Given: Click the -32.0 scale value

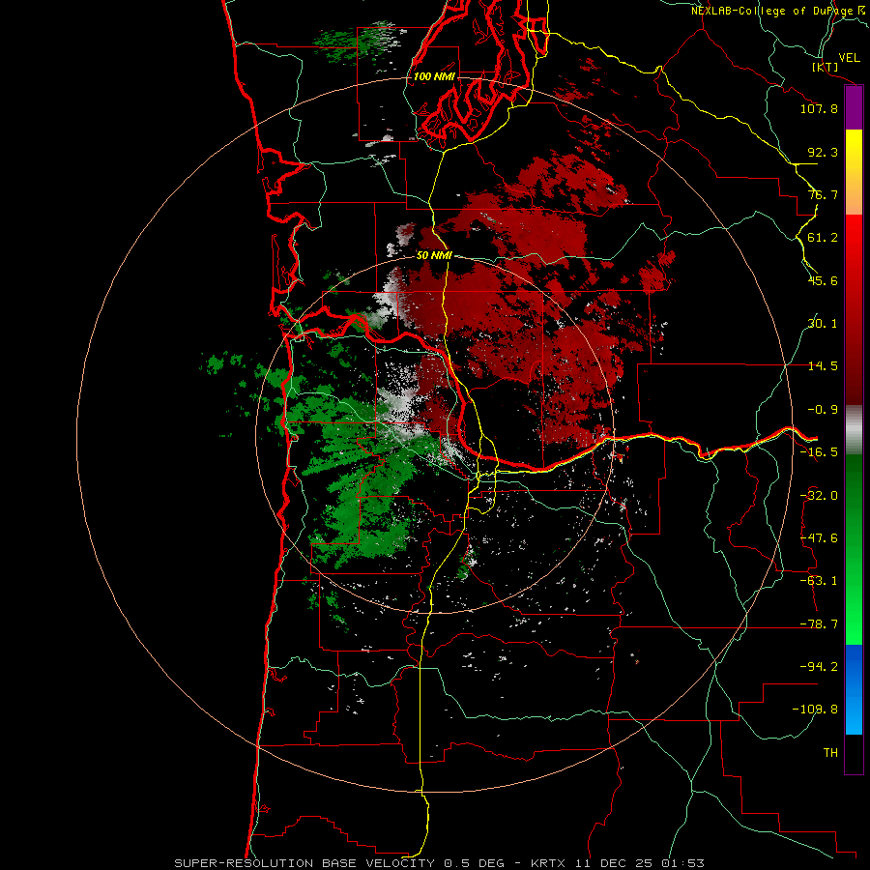Looking at the screenshot, I should (819, 496).
